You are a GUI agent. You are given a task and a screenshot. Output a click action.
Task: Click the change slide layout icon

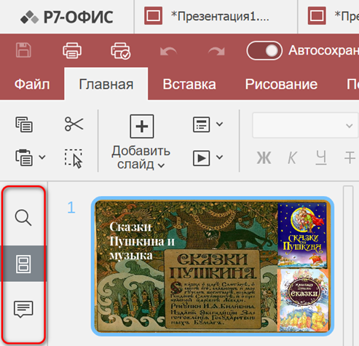pos(201,125)
